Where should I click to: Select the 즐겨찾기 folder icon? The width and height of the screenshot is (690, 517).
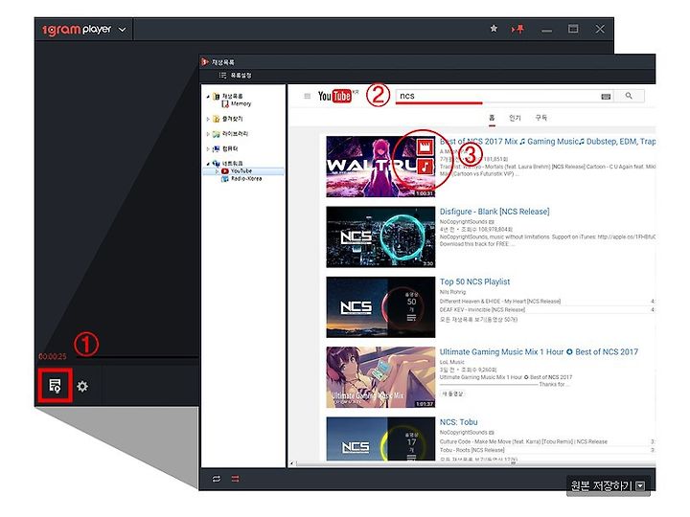pos(216,119)
